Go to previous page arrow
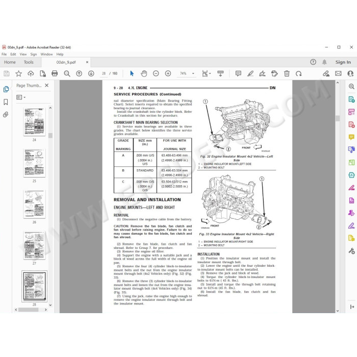Screen dimensions: 357x357 click(x=79, y=73)
